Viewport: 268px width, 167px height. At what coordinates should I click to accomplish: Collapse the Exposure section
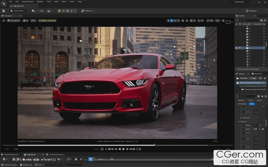coord(239,121)
